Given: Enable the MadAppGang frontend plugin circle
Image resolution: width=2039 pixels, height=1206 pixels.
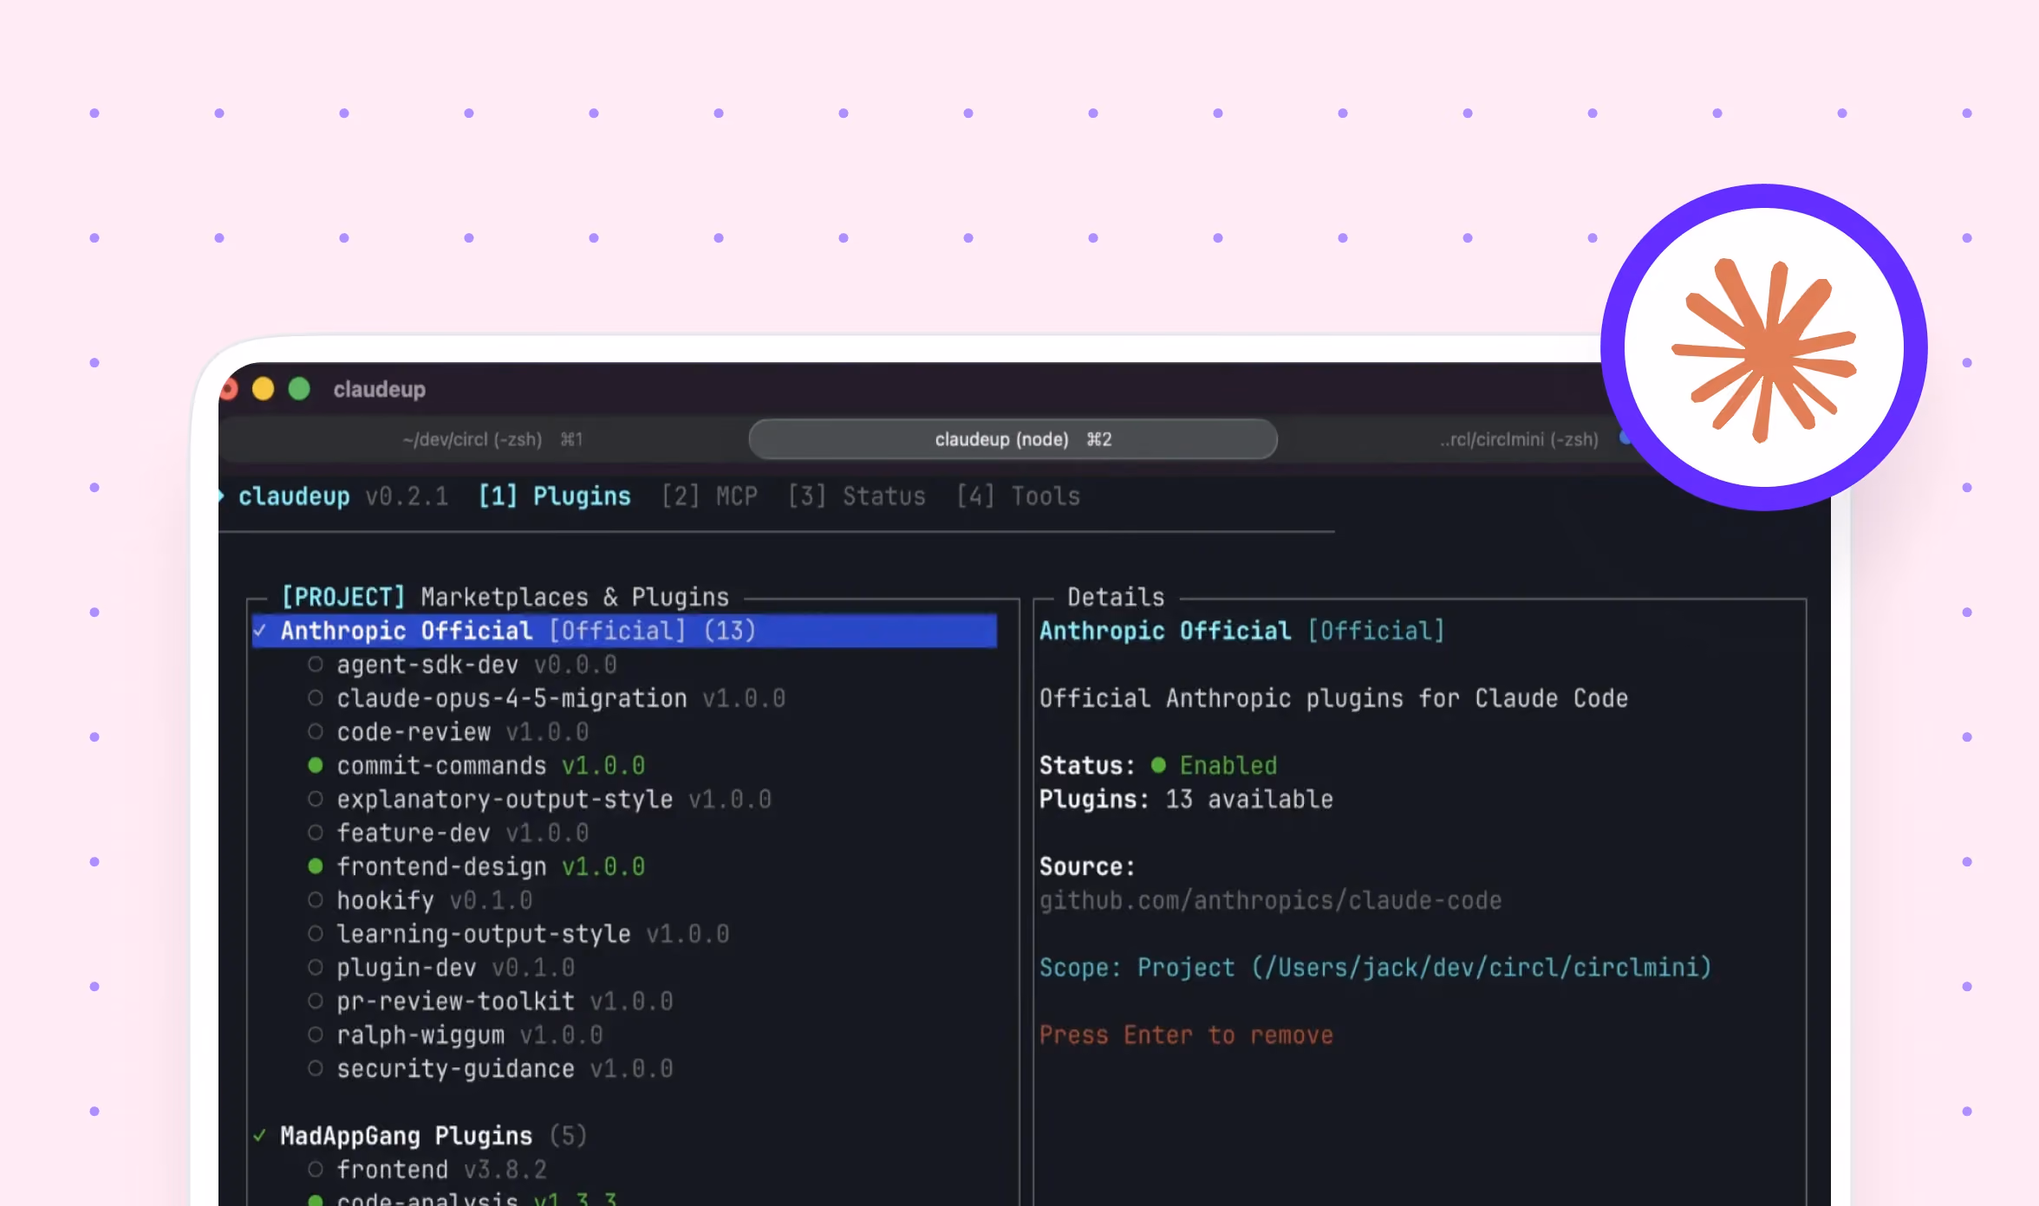Looking at the screenshot, I should 316,1170.
